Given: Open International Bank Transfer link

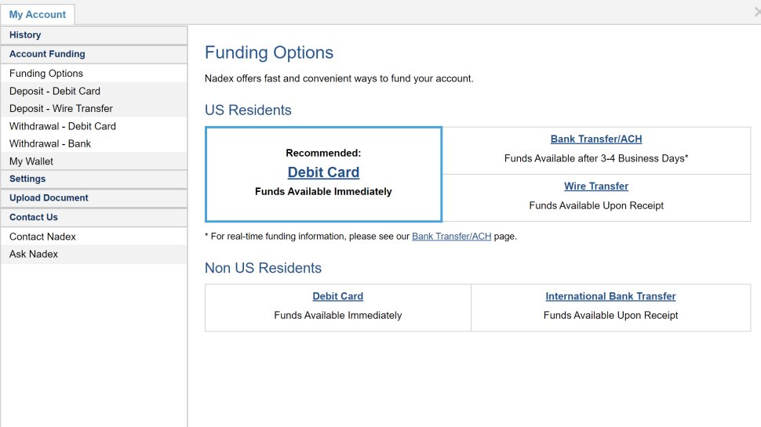Looking at the screenshot, I should (610, 296).
